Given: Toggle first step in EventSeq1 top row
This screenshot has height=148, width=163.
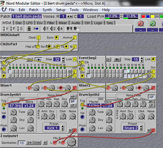Looking at the screenshot, I should tap(10, 72).
